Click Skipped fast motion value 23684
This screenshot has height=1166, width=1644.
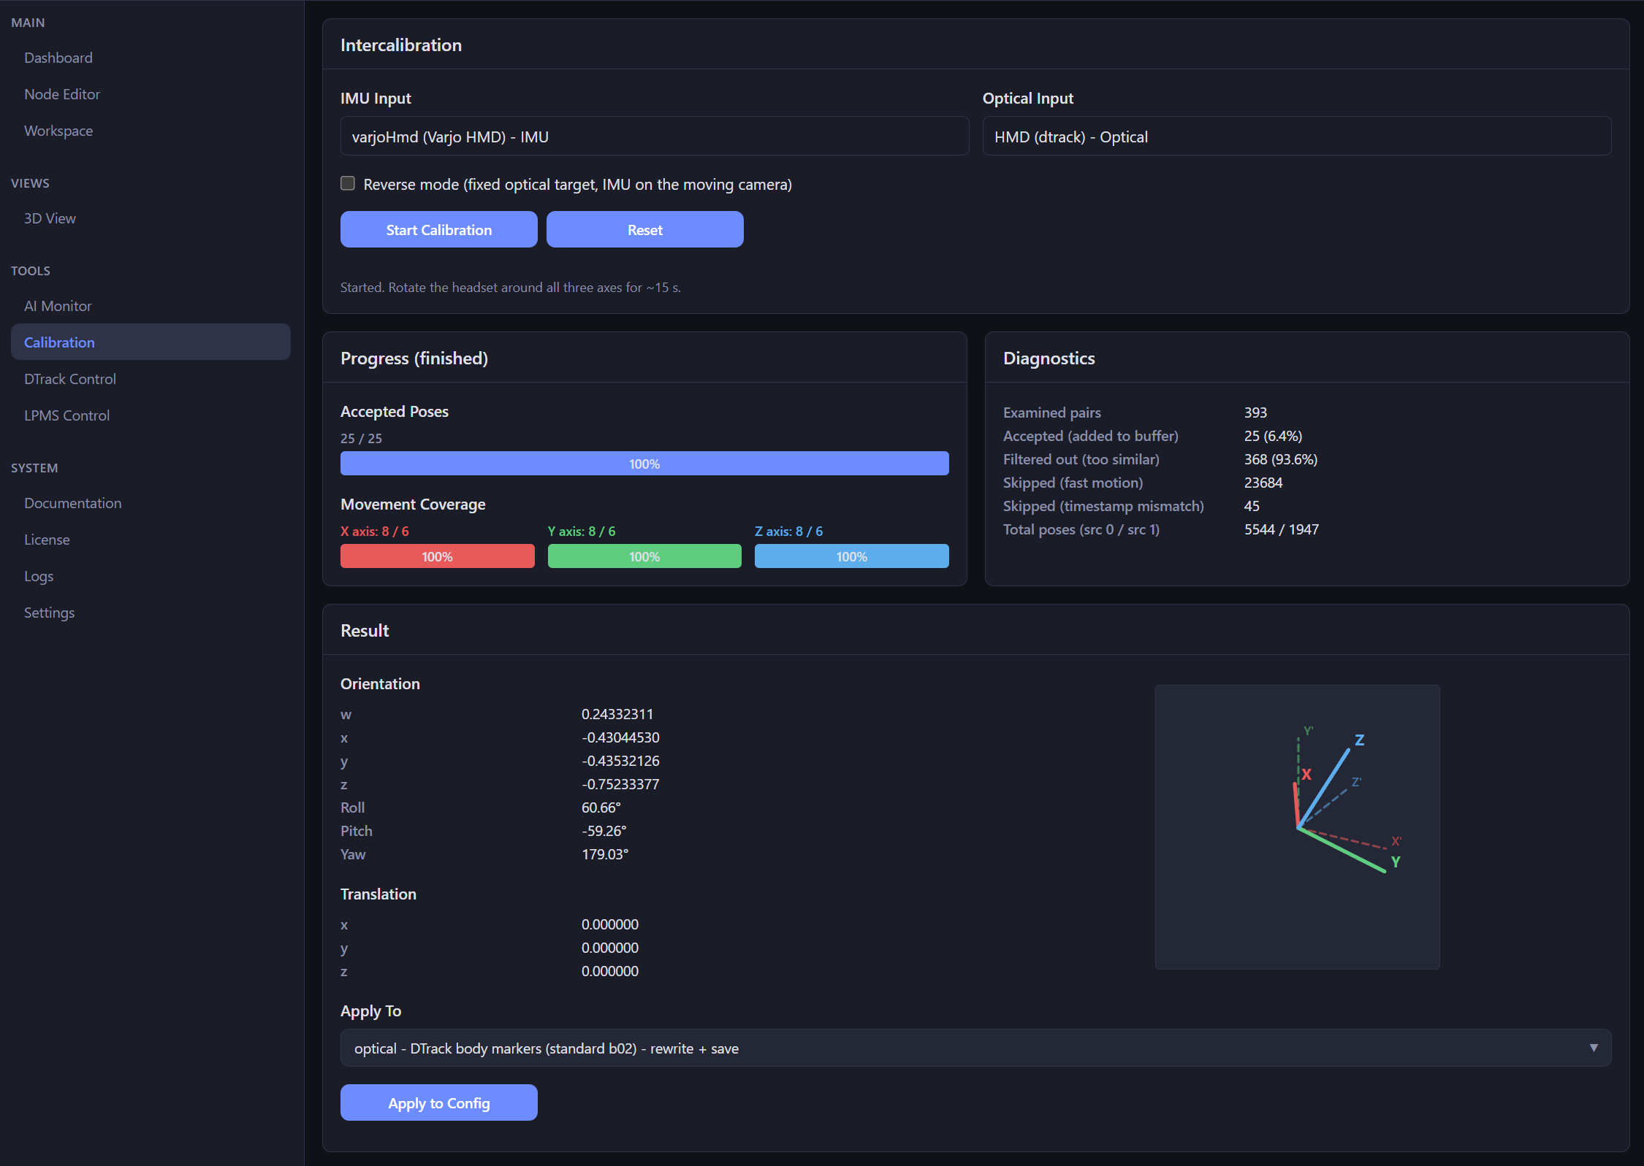[1263, 483]
